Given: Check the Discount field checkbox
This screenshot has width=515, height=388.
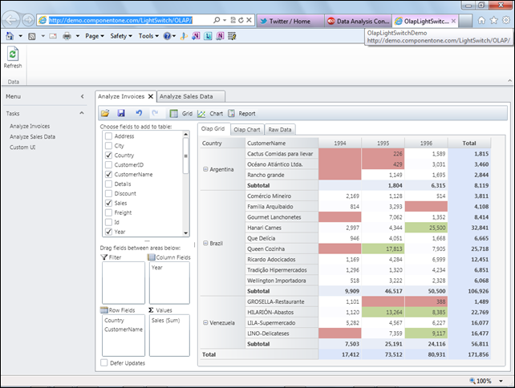Looking at the screenshot, I should [x=108, y=193].
